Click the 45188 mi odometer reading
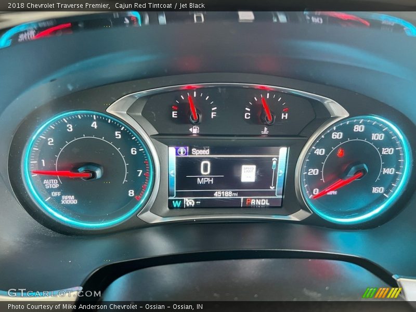 [x=226, y=194]
